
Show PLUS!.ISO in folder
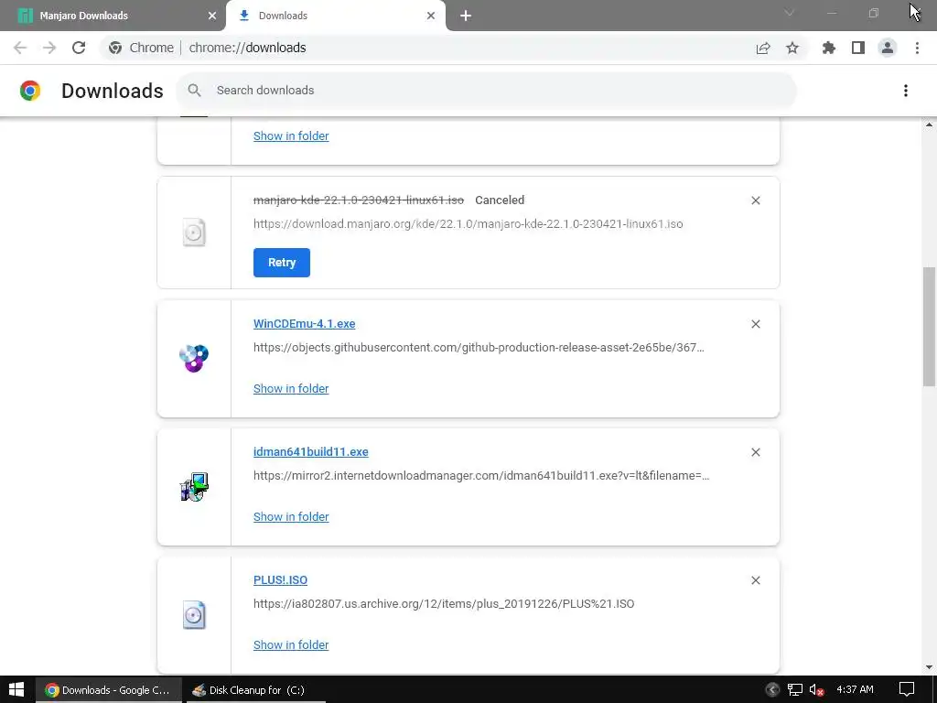pyautogui.click(x=291, y=645)
